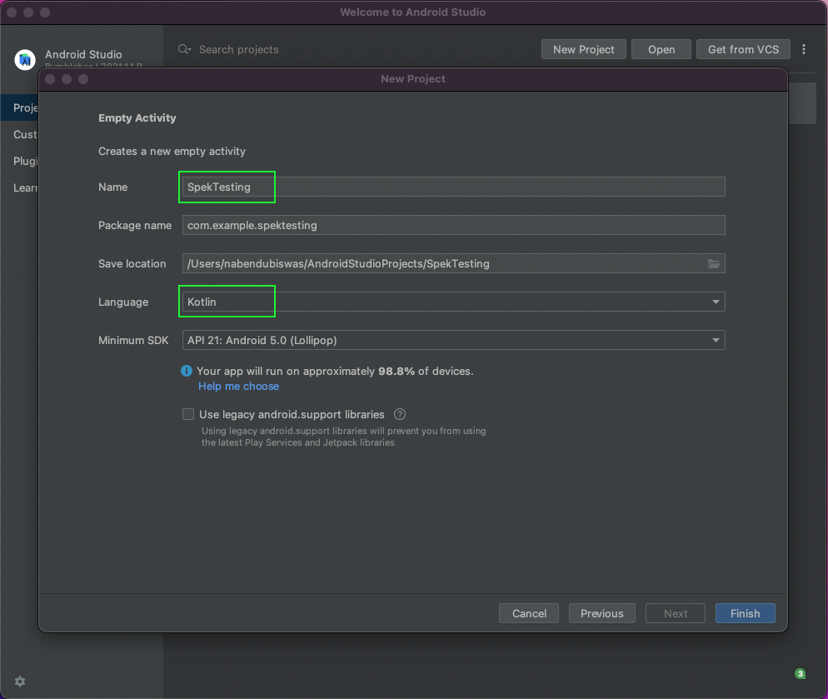
Task: Click the Save location input field
Action: (454, 263)
